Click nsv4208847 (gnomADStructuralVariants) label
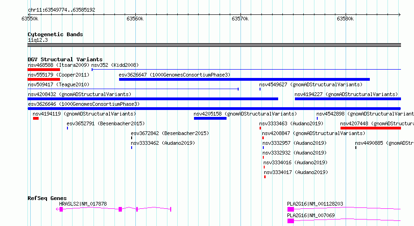This screenshot has height=226, width=414. (x=314, y=133)
